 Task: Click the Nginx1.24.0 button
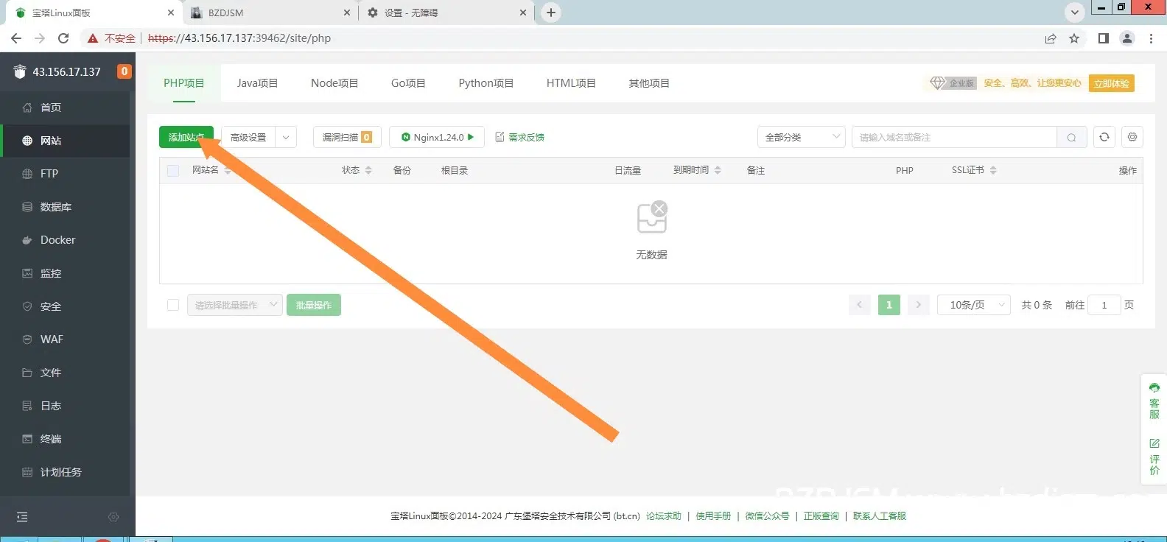437,138
